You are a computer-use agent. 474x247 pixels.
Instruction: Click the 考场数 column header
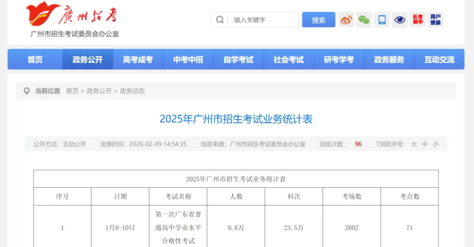click(x=352, y=197)
